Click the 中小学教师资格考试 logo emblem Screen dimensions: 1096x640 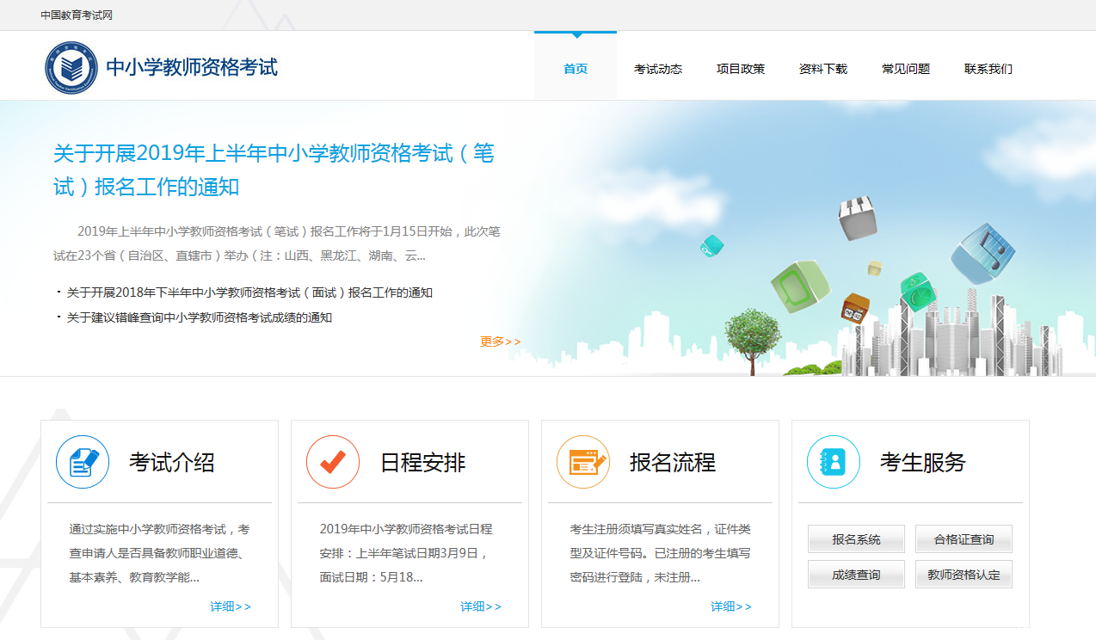(x=70, y=66)
